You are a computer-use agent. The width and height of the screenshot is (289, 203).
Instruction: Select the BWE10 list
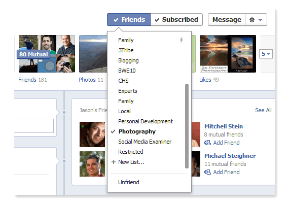[127, 71]
